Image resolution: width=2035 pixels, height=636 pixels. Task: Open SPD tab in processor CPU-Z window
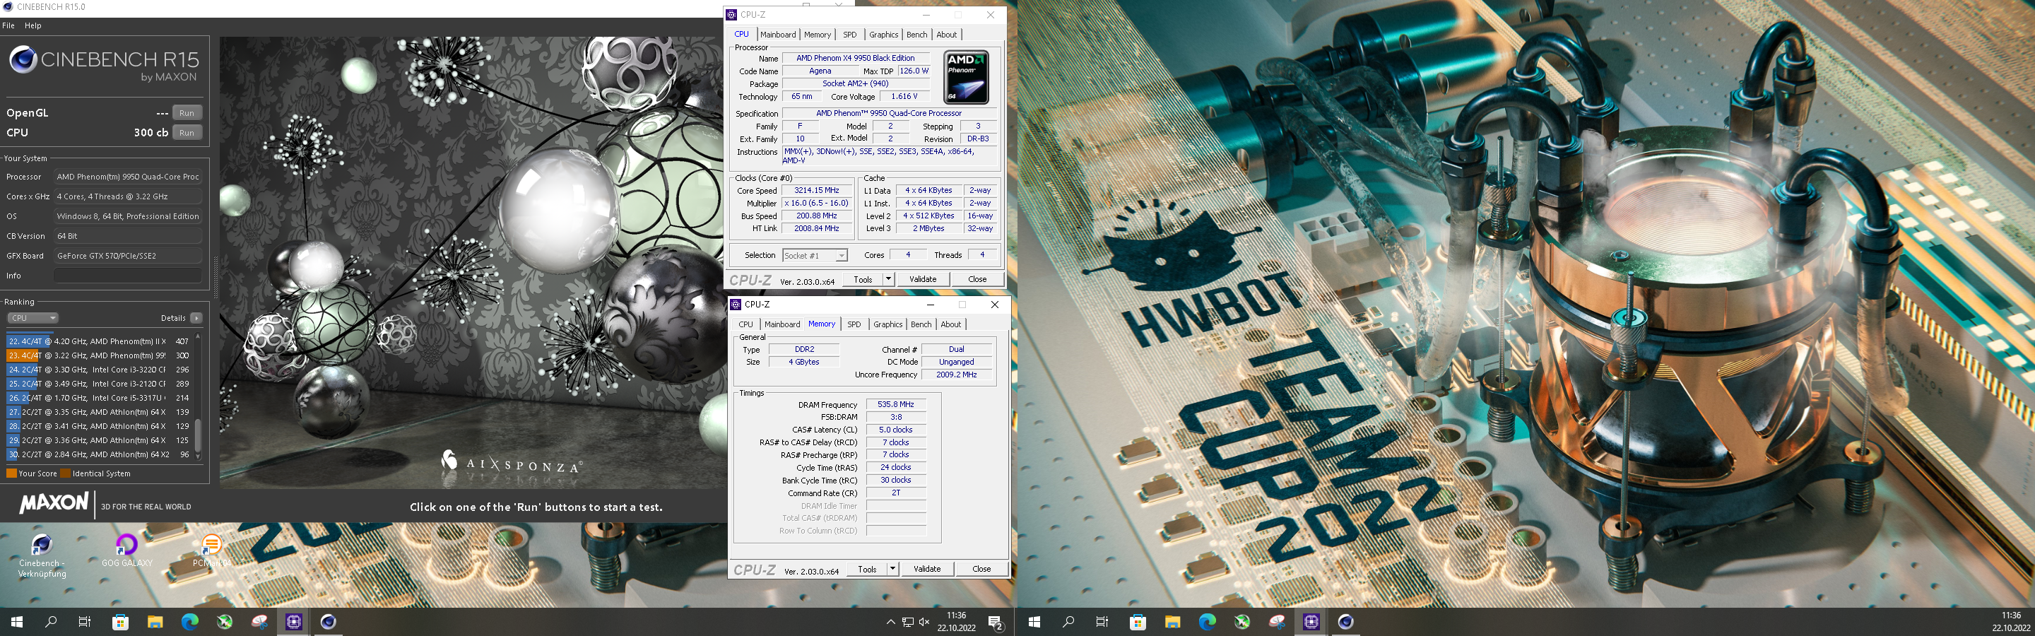849,35
